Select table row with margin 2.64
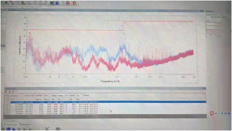 pos(108,111)
